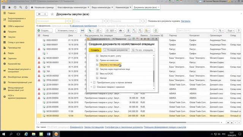Open the Установить статус dropdown
243x137 pixels.
tap(67, 30)
